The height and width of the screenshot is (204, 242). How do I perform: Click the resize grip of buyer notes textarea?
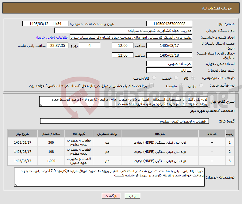click(x=16, y=185)
